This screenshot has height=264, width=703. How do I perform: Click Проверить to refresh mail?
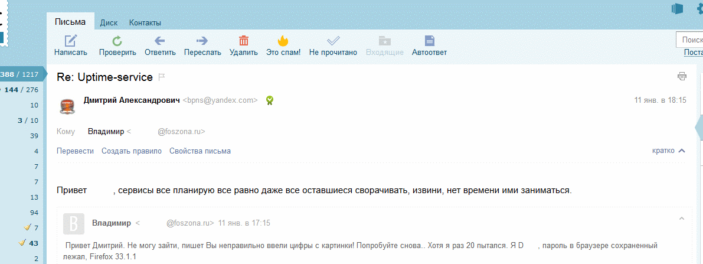pyautogui.click(x=117, y=41)
